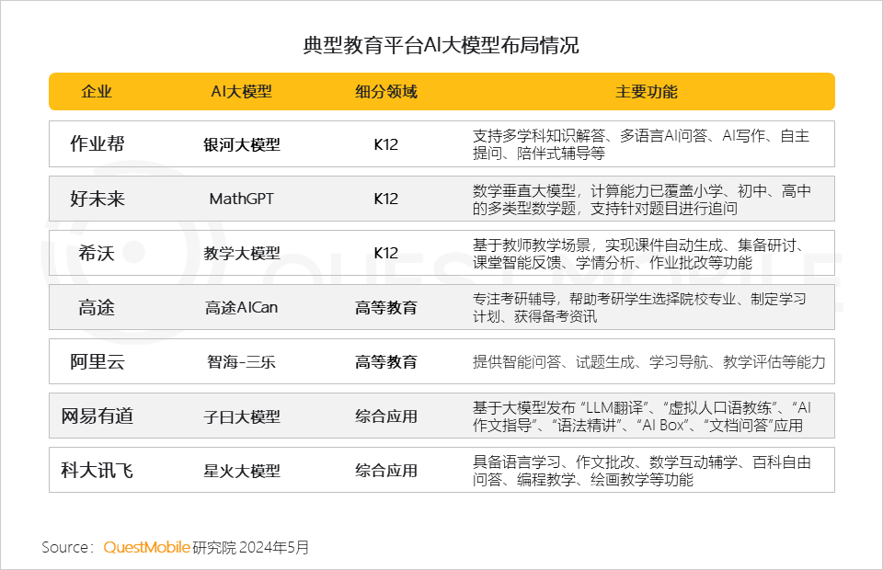
Task: Select the 银河大模型 cell
Action: (242, 144)
